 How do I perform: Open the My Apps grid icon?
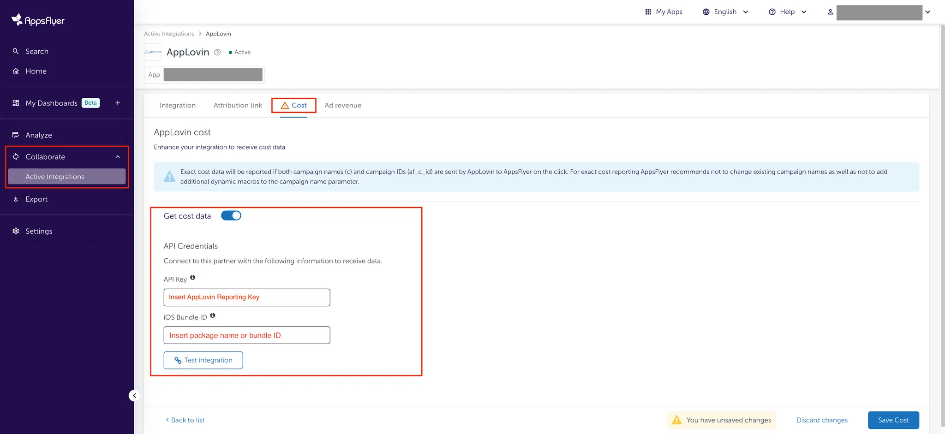648,12
